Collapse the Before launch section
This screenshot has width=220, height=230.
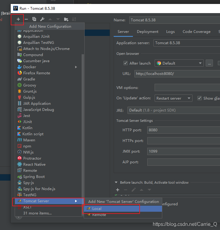(x=116, y=182)
